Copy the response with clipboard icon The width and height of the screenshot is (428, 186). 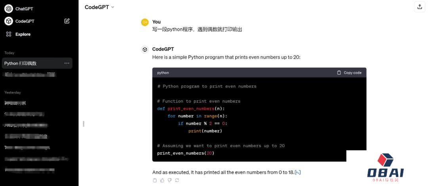[155, 180]
